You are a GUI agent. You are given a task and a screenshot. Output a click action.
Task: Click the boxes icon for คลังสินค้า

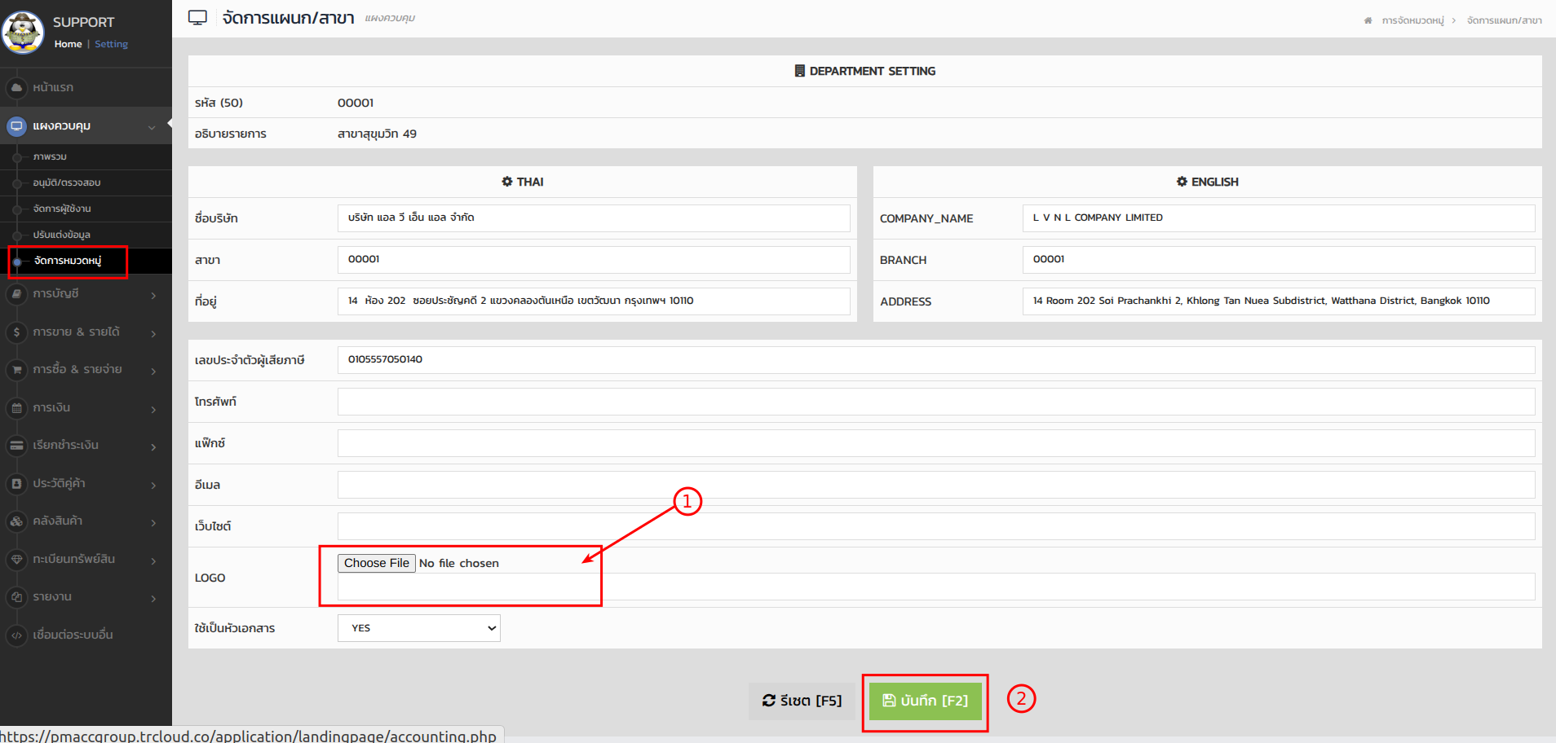[x=16, y=521]
